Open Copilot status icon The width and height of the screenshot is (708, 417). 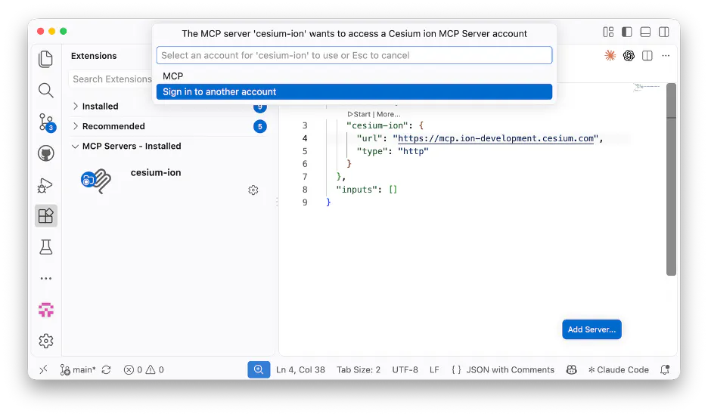pyautogui.click(x=571, y=369)
